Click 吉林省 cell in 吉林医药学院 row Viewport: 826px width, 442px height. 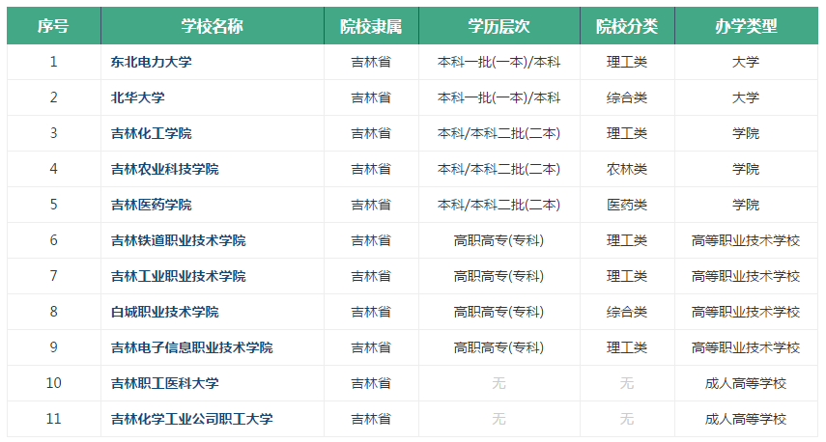(371, 205)
